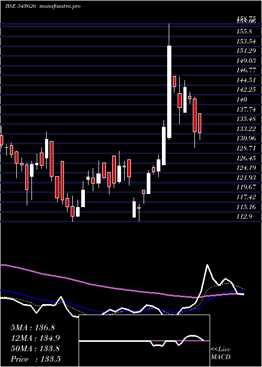
Task: Click the <<Live MACD label
Action: tap(221, 353)
